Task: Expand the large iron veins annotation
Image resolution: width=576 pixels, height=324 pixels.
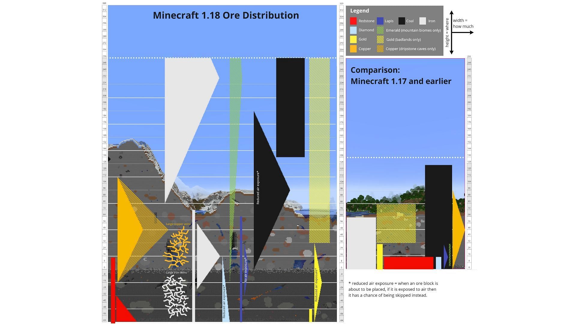Action: tap(175, 272)
